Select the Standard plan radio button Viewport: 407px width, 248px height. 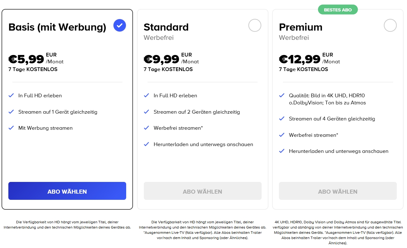point(255,25)
